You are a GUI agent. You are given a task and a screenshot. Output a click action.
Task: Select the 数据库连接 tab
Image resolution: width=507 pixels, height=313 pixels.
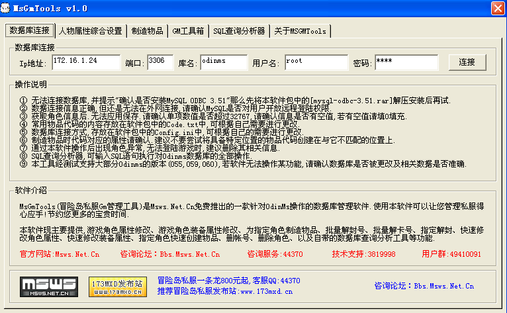[29, 30]
